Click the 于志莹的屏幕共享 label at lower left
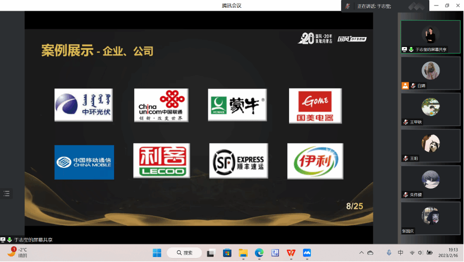 [33, 240]
